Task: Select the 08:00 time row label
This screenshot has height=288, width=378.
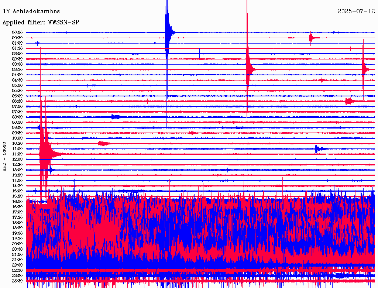Action: coord(17,117)
